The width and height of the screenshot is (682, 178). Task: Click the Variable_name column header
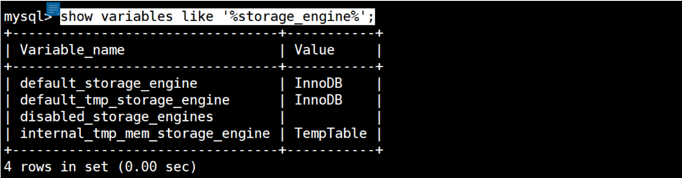72,50
